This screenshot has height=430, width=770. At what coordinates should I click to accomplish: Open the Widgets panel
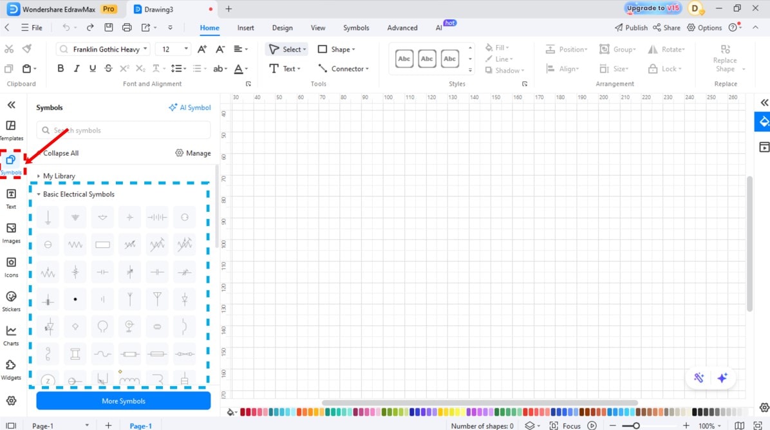(12, 368)
